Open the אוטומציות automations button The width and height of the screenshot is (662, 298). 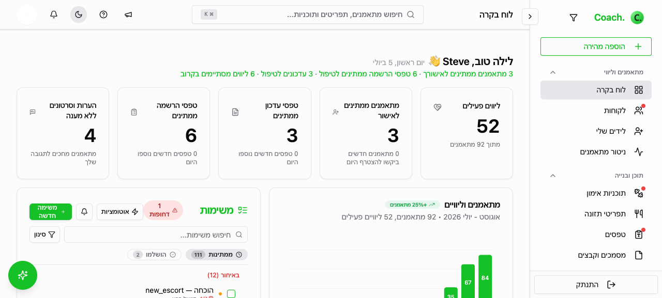tap(120, 212)
